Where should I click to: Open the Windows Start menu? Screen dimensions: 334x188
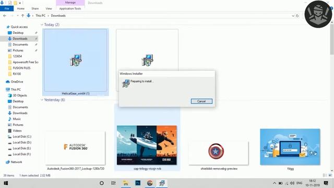6,183
